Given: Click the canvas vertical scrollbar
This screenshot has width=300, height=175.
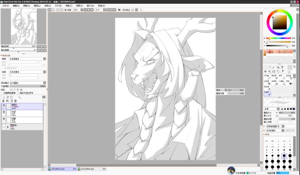Looking at the screenshot, I should click(261, 87).
